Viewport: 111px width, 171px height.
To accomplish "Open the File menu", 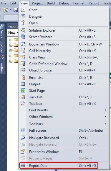I will (4, 3).
